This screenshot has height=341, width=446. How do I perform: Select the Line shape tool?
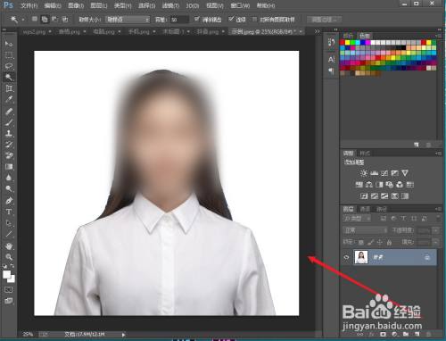point(9,234)
